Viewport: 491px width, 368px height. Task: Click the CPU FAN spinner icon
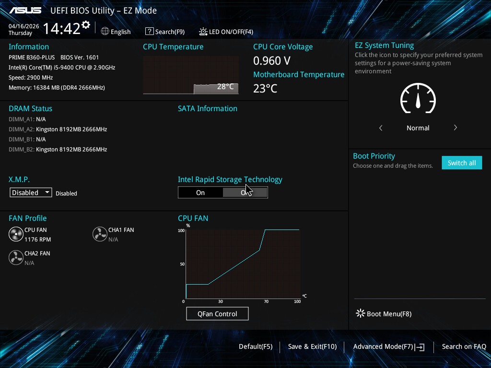coord(16,234)
